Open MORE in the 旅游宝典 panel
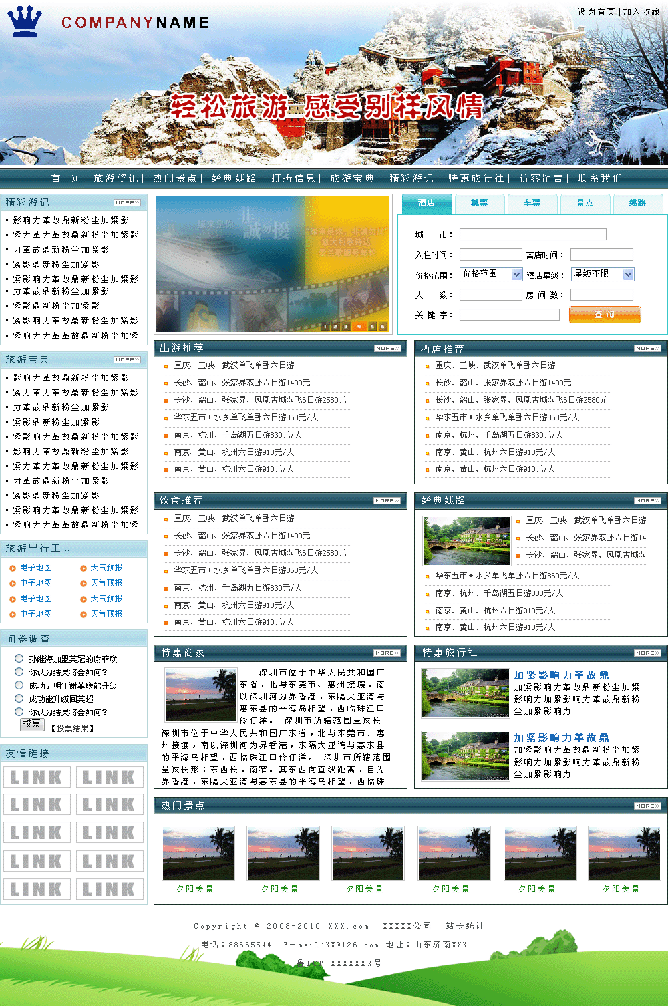668x1006 pixels. point(127,359)
